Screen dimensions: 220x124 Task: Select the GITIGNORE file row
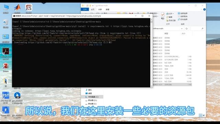tap(172, 60)
